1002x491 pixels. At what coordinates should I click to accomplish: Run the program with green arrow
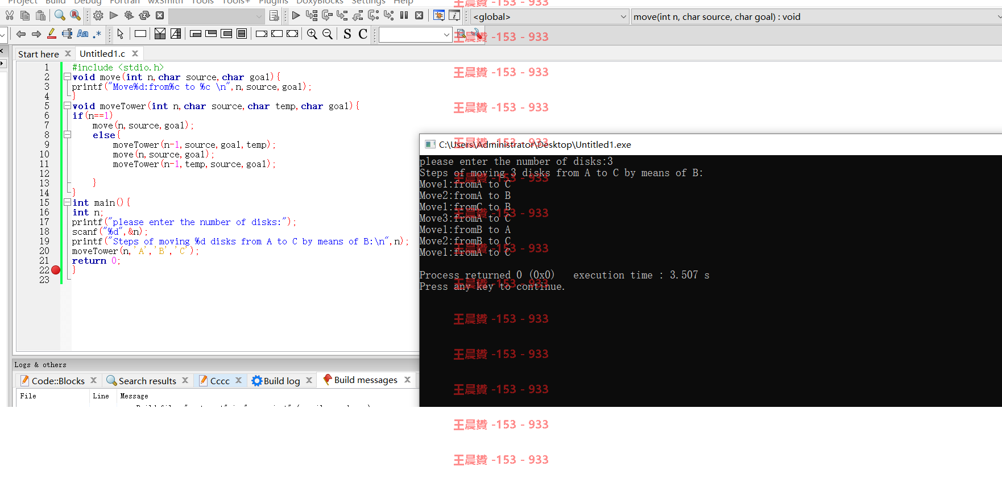coord(114,15)
